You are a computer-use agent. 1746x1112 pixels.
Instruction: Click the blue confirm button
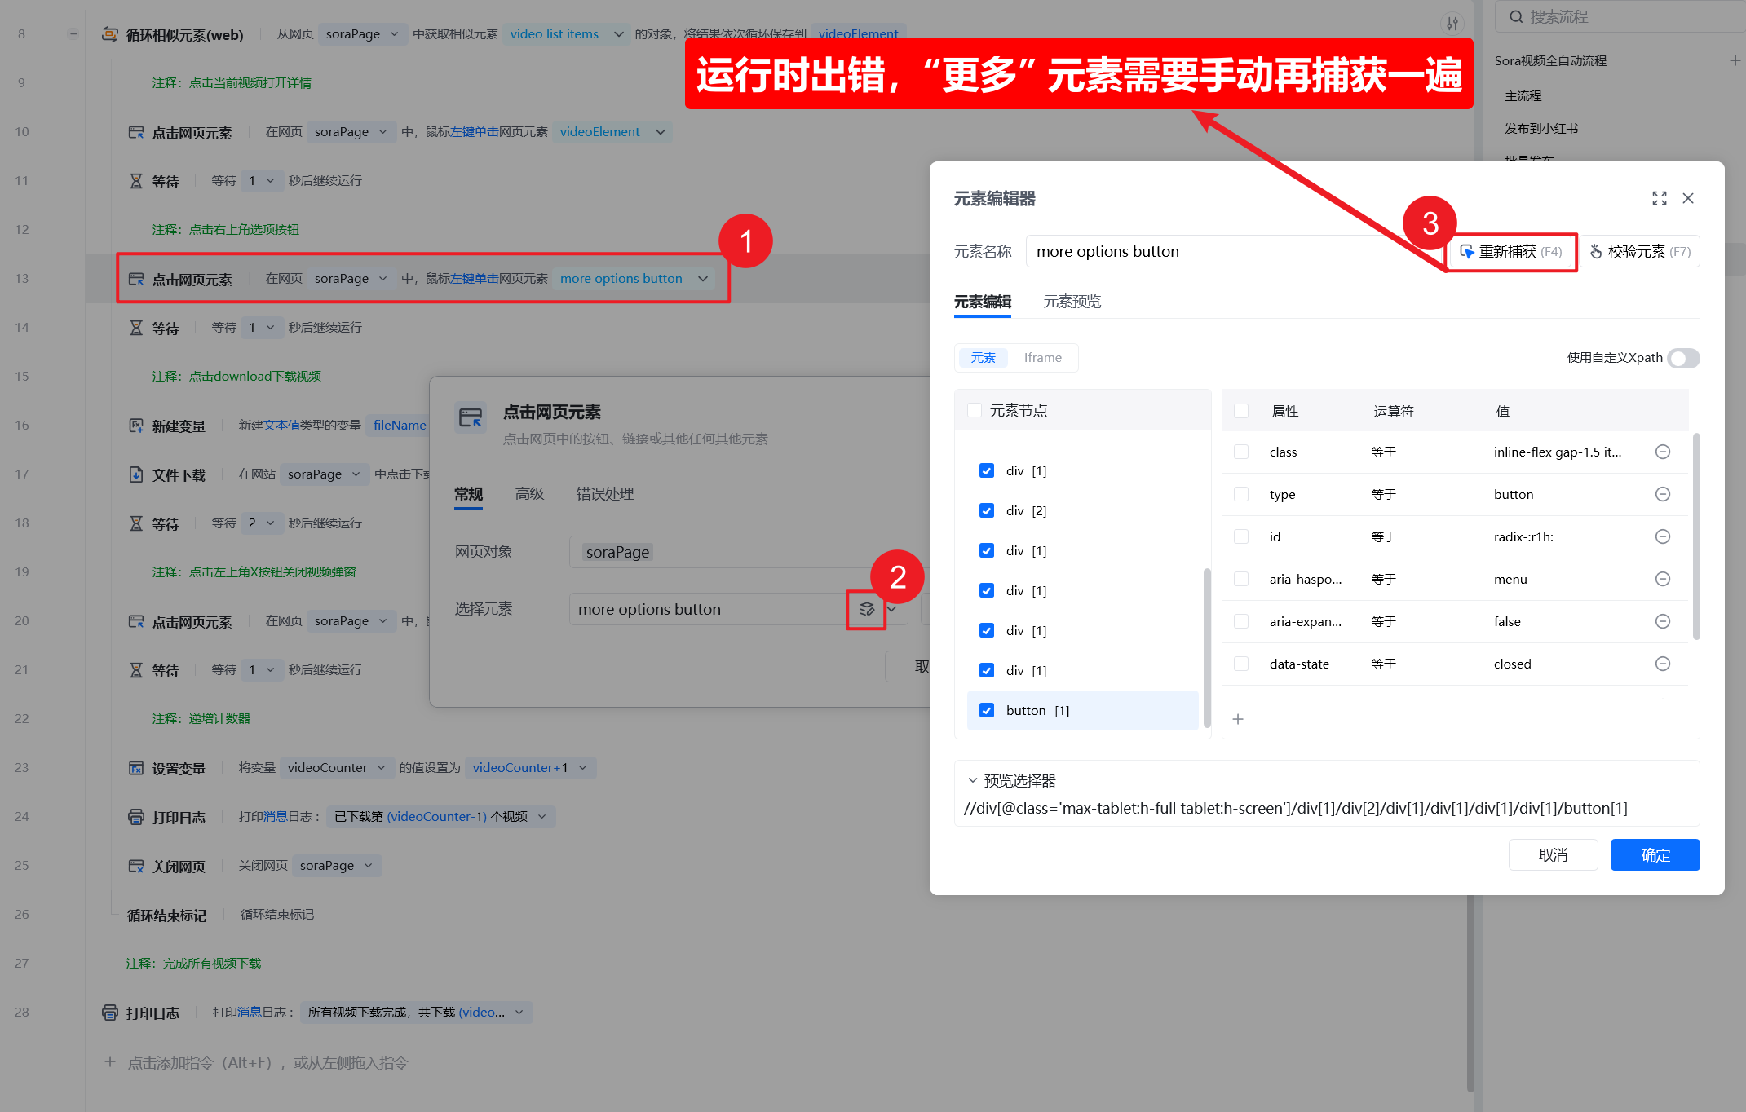(x=1655, y=854)
